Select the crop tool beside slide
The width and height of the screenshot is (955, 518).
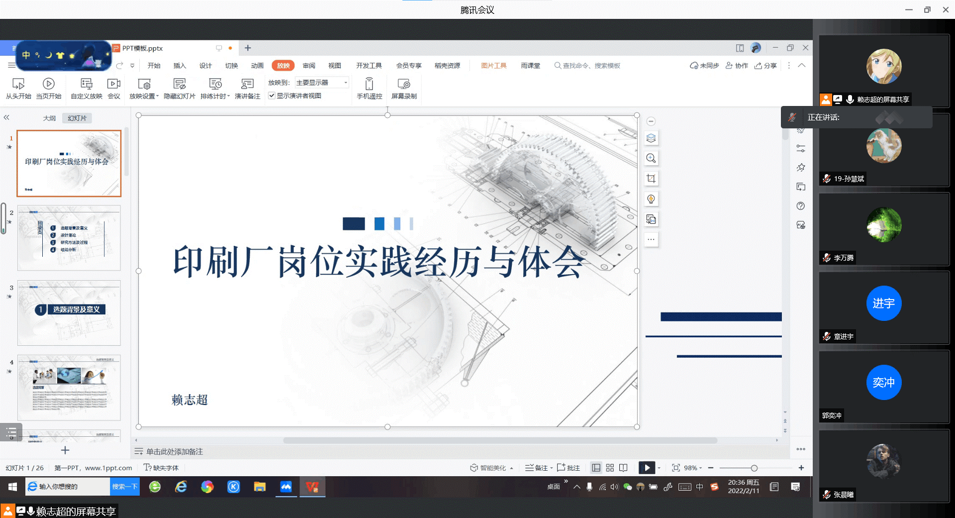tap(651, 179)
